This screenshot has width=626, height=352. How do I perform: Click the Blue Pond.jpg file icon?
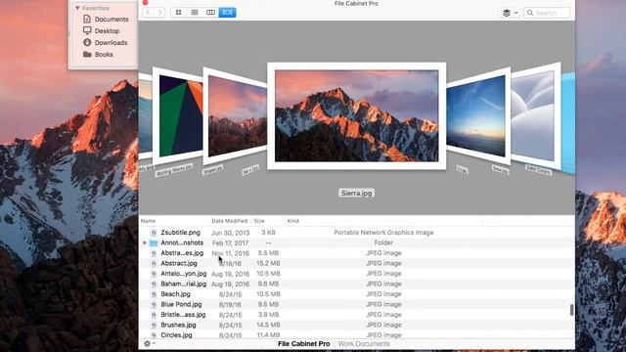[x=154, y=305]
